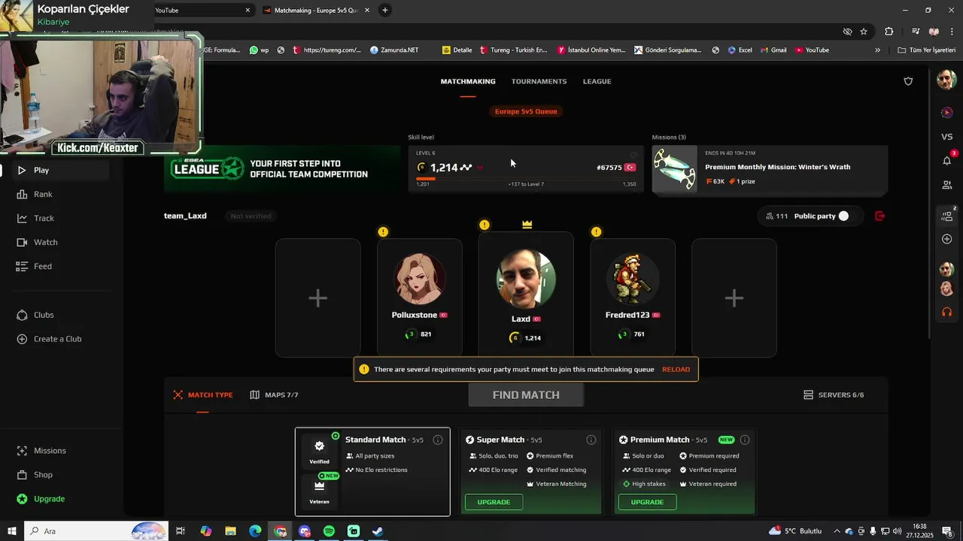Switch to the Tournaments tab
Screen dimensions: 963x541
pyautogui.click(x=539, y=81)
